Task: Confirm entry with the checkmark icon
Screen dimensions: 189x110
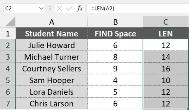Action: (x=69, y=8)
